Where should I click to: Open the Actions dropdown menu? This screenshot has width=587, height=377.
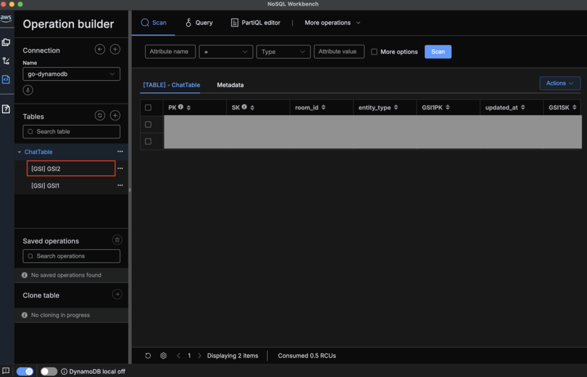[559, 83]
